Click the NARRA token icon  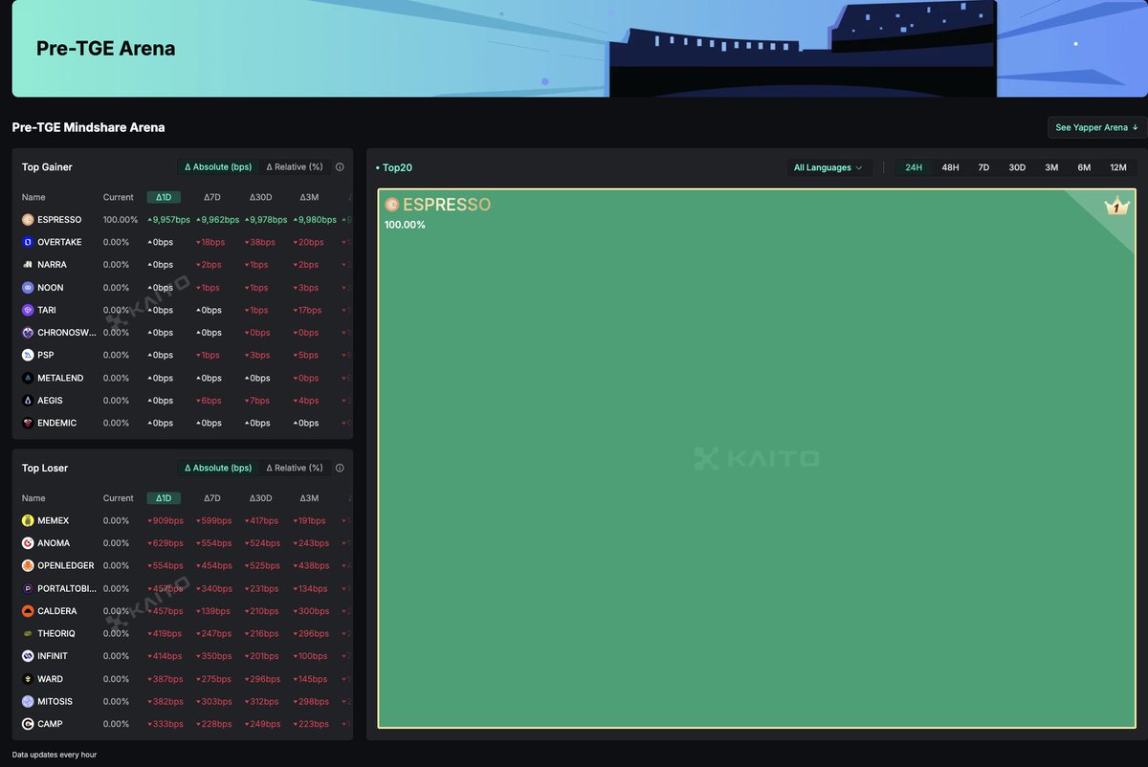coord(28,265)
